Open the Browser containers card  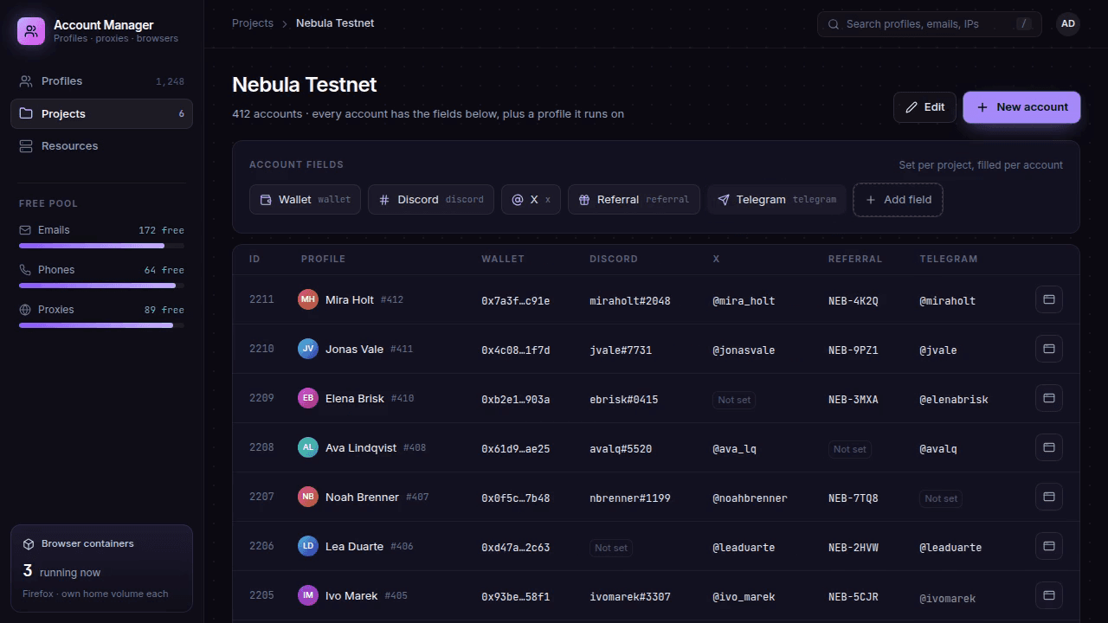coord(101,568)
